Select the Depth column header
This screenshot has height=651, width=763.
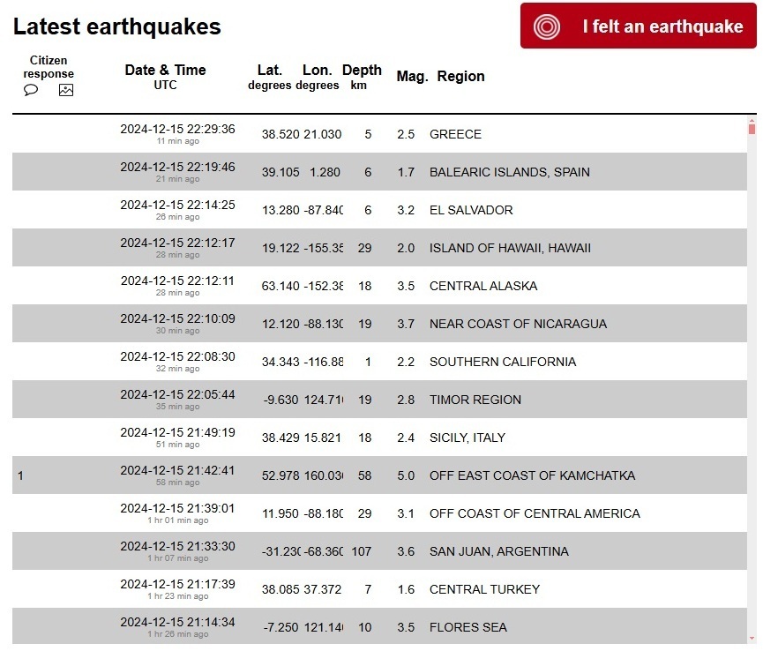click(362, 71)
